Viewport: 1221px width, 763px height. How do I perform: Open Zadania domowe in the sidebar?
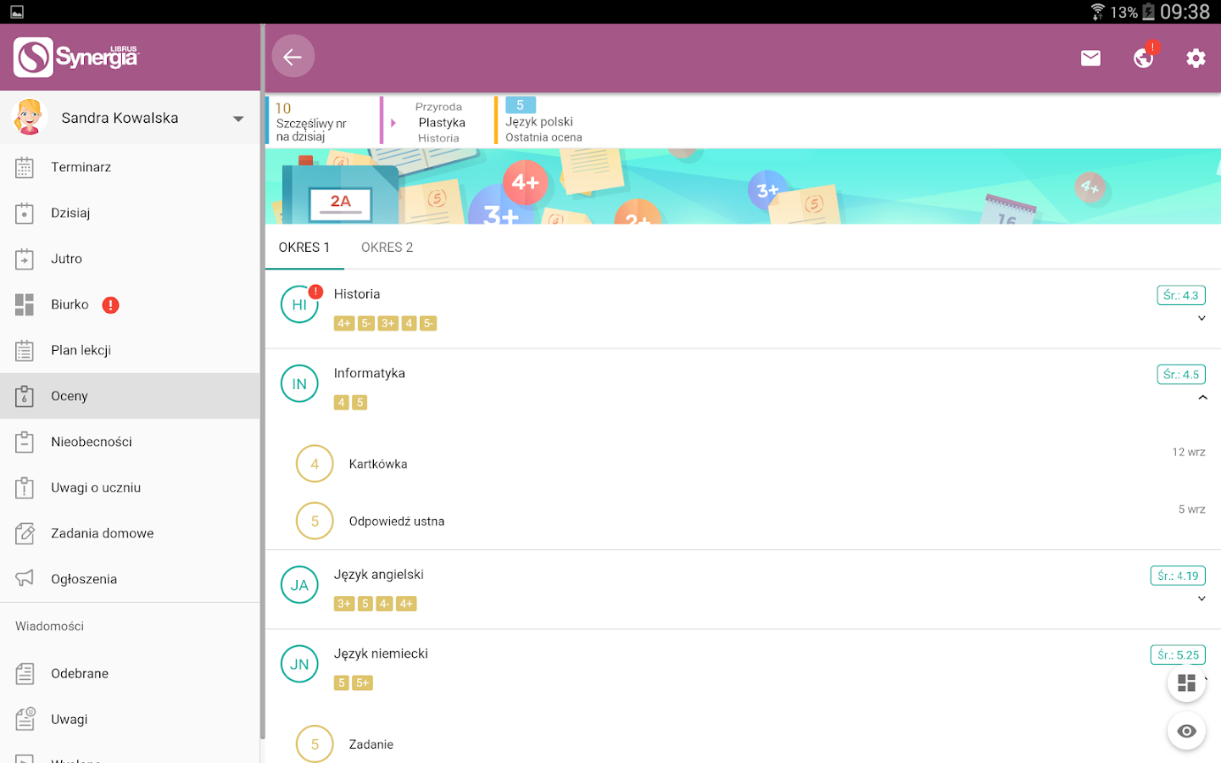pyautogui.click(x=131, y=533)
